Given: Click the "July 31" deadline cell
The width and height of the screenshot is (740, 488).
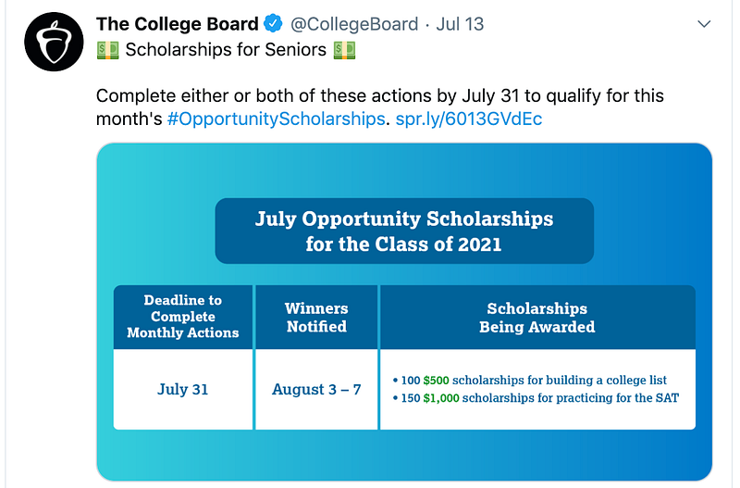Looking at the screenshot, I should (183, 389).
